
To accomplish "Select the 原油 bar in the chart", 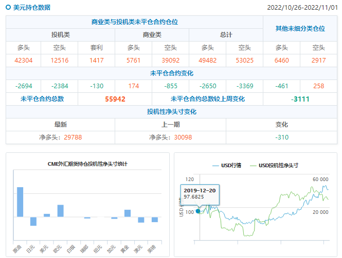I will coord(20,202).
